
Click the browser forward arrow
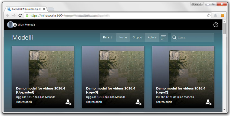click(14, 15)
